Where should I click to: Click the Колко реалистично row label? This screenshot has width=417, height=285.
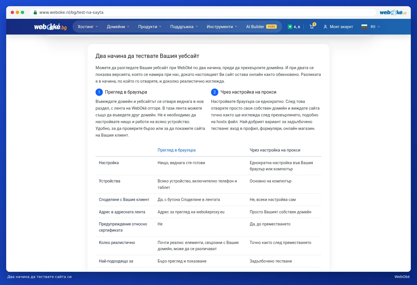point(117,243)
